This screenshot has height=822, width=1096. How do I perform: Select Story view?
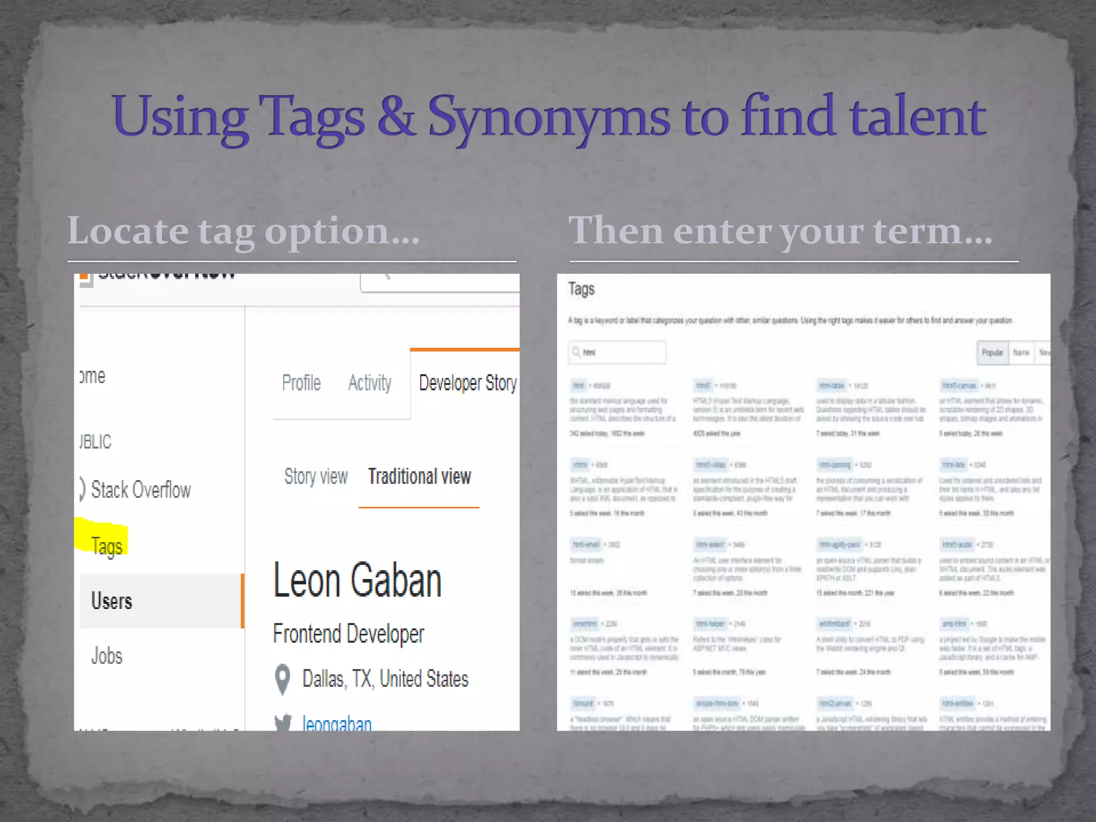pyautogui.click(x=316, y=476)
